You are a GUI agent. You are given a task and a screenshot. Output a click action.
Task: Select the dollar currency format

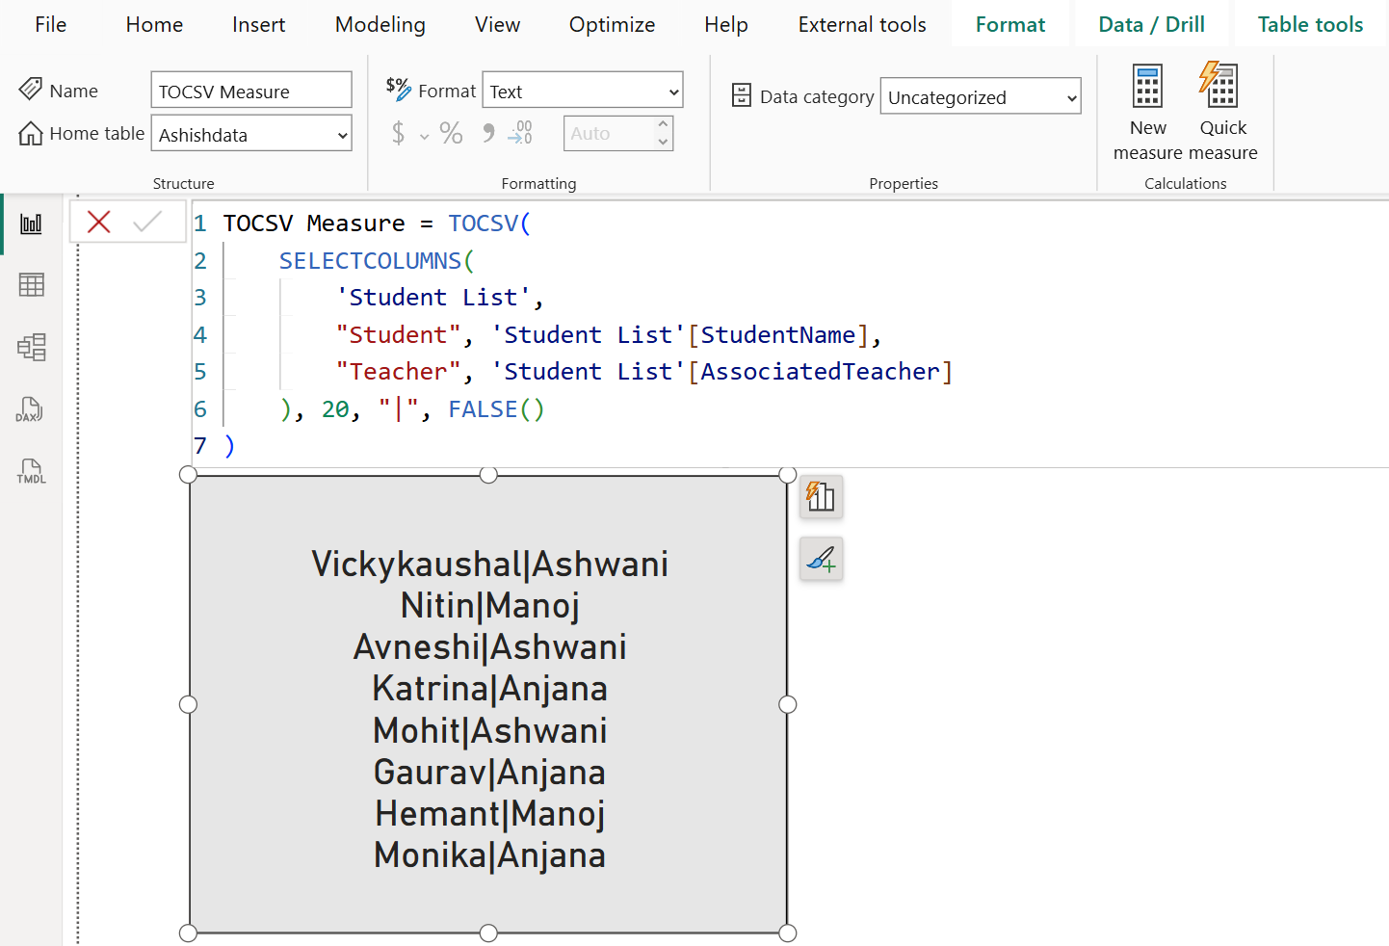pos(401,133)
